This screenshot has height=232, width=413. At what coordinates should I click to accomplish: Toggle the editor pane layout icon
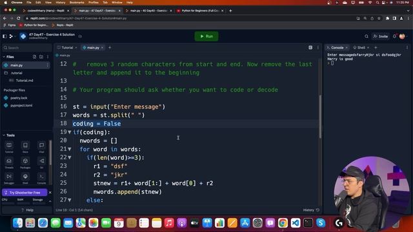click(310, 48)
